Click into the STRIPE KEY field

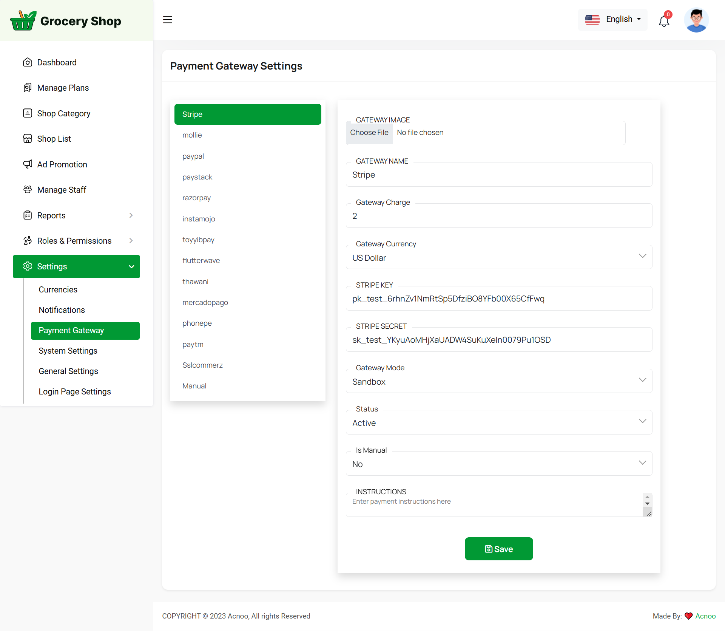tap(498, 298)
